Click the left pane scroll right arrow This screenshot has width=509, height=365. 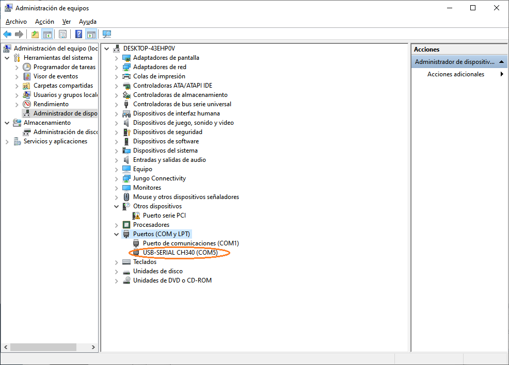coord(93,347)
